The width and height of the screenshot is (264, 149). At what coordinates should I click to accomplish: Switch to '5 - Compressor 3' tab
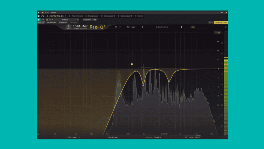[125, 16]
